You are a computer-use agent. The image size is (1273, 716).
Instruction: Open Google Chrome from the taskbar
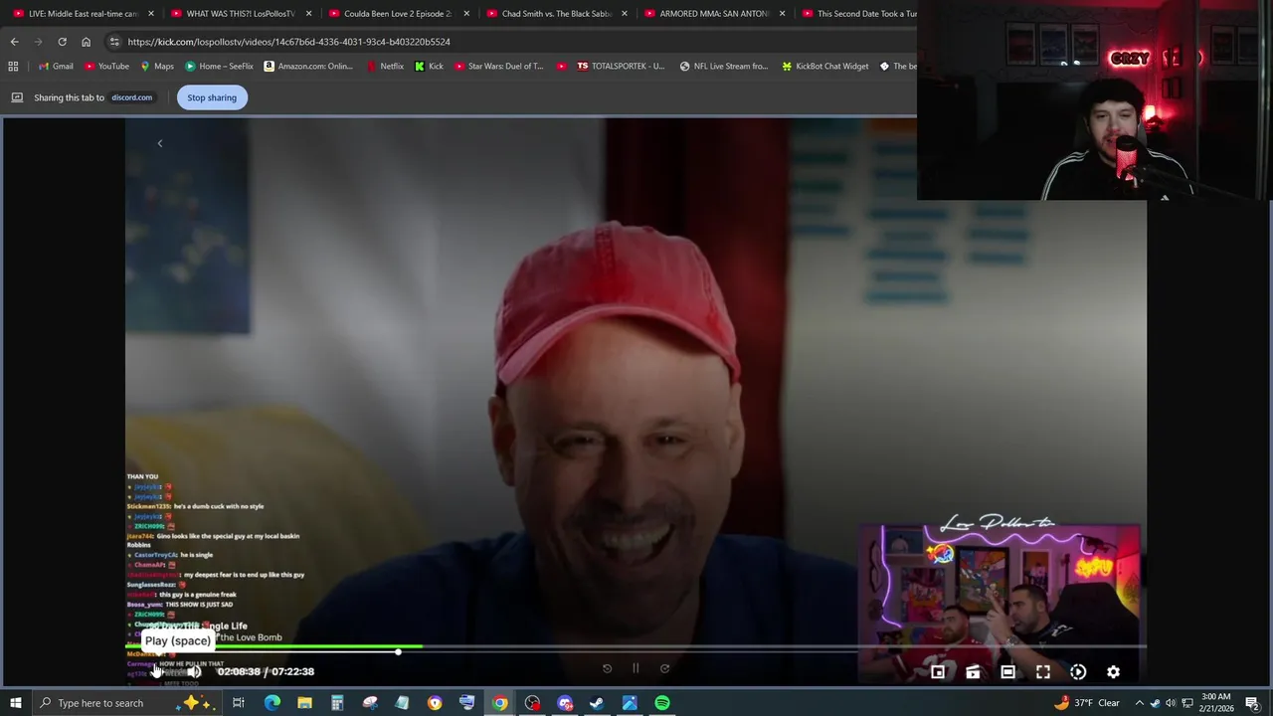(x=500, y=703)
